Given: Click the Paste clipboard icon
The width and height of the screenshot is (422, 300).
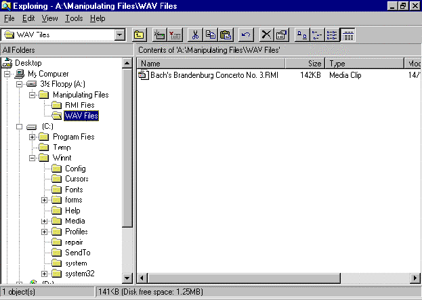Looking at the screenshot, I should pyautogui.click(x=225, y=35).
